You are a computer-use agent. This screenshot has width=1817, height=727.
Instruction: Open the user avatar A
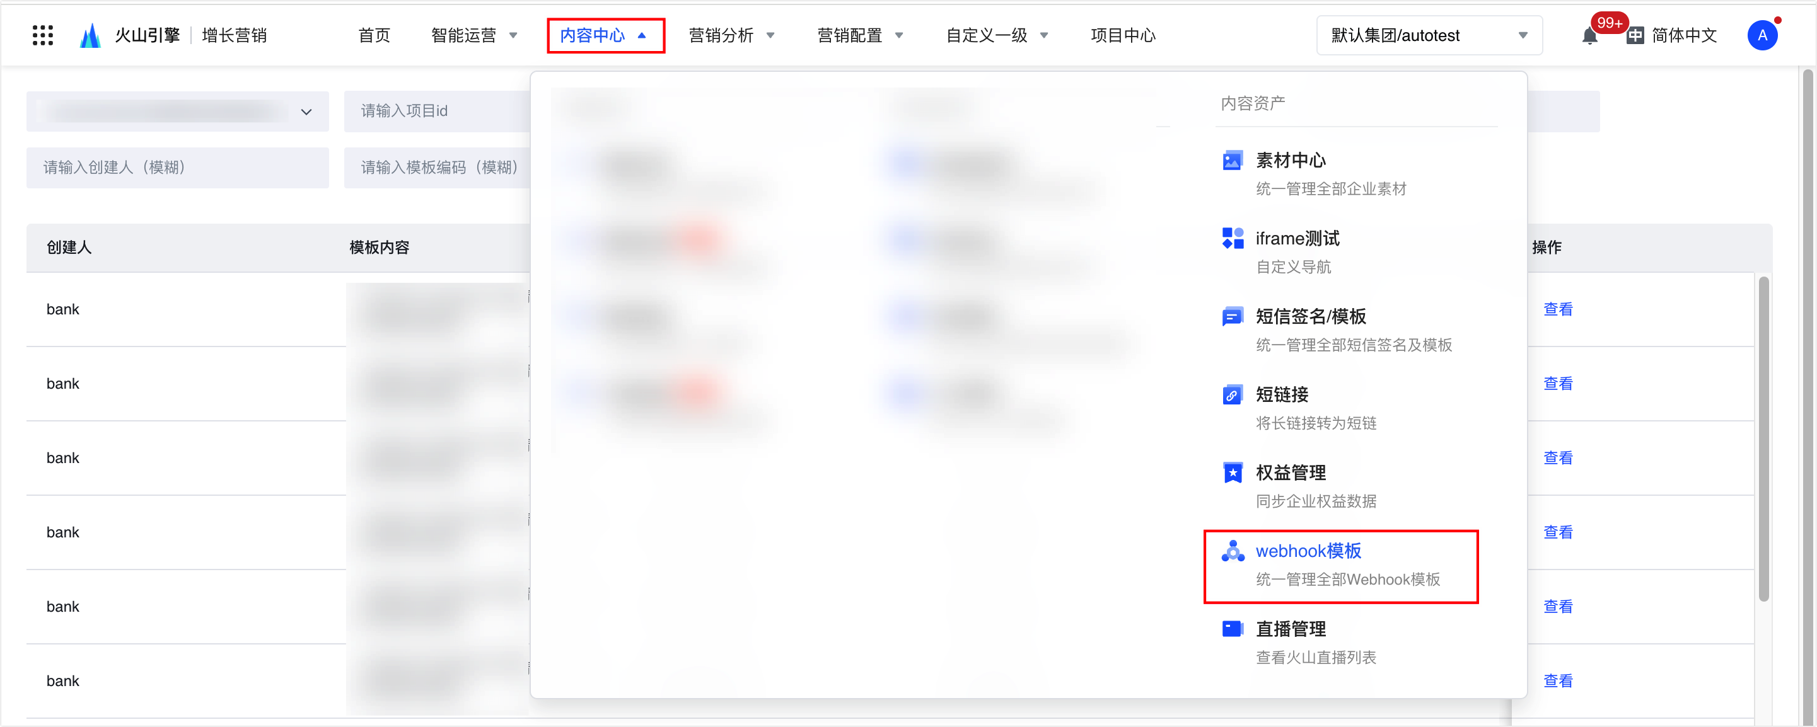coord(1762,35)
